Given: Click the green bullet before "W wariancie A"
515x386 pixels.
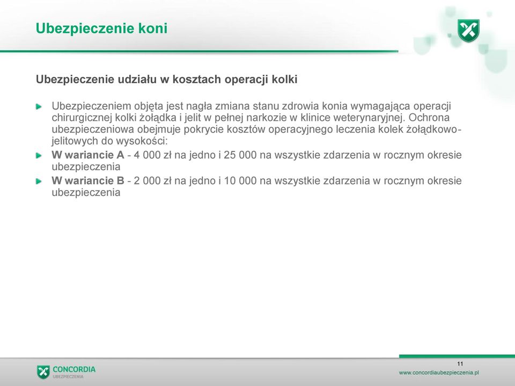Looking at the screenshot, I should coord(39,155).
